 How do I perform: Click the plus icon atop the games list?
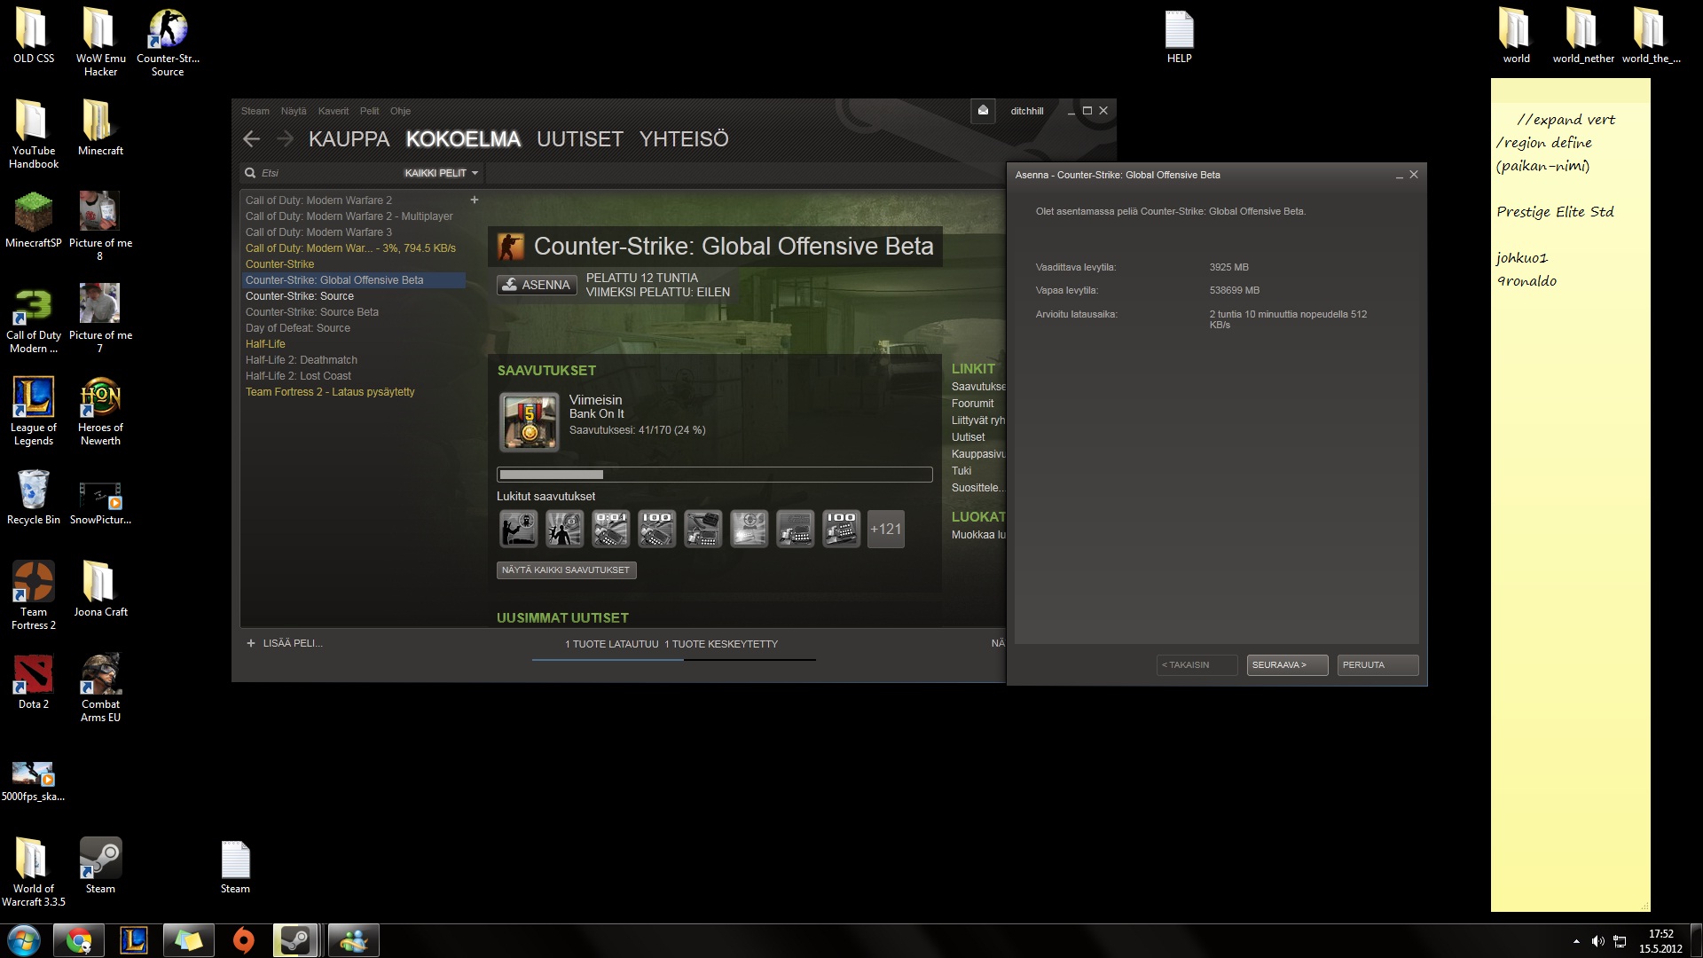click(x=475, y=200)
